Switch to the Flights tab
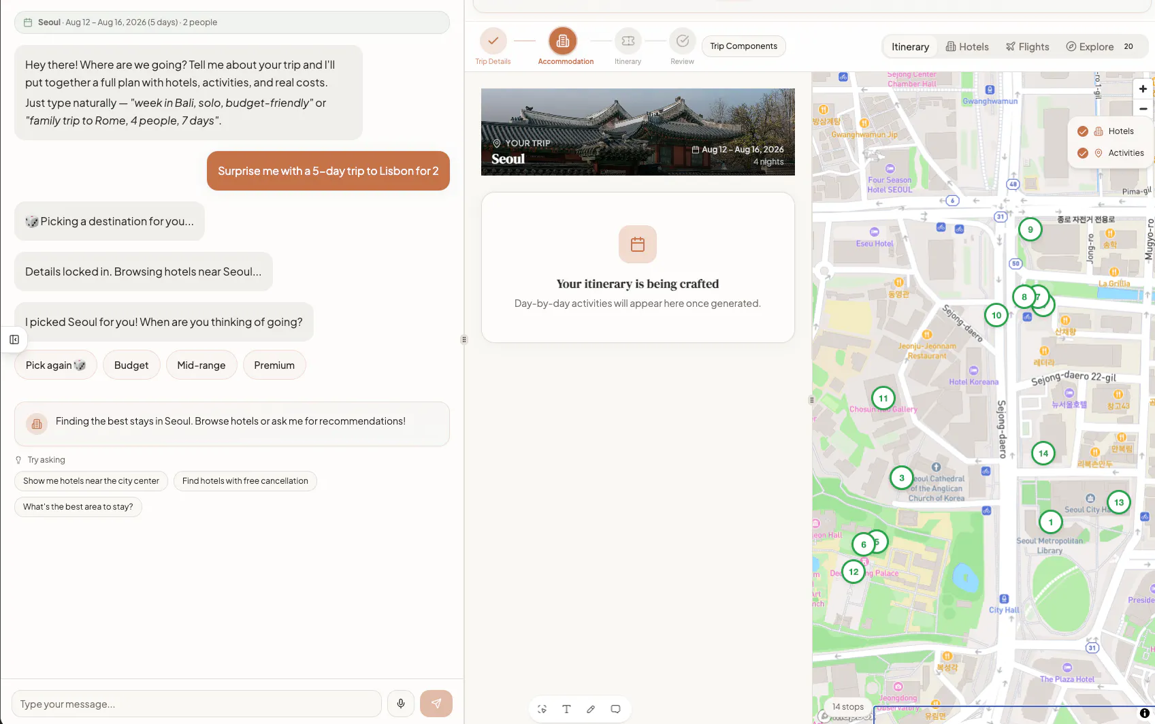Viewport: 1155px width, 724px height. pyautogui.click(x=1028, y=46)
